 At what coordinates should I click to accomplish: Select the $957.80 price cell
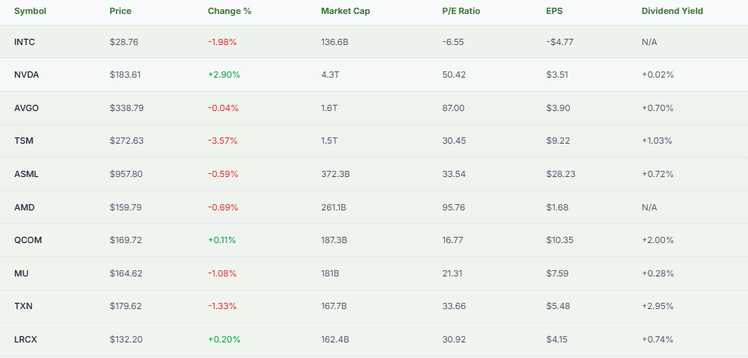coord(126,174)
